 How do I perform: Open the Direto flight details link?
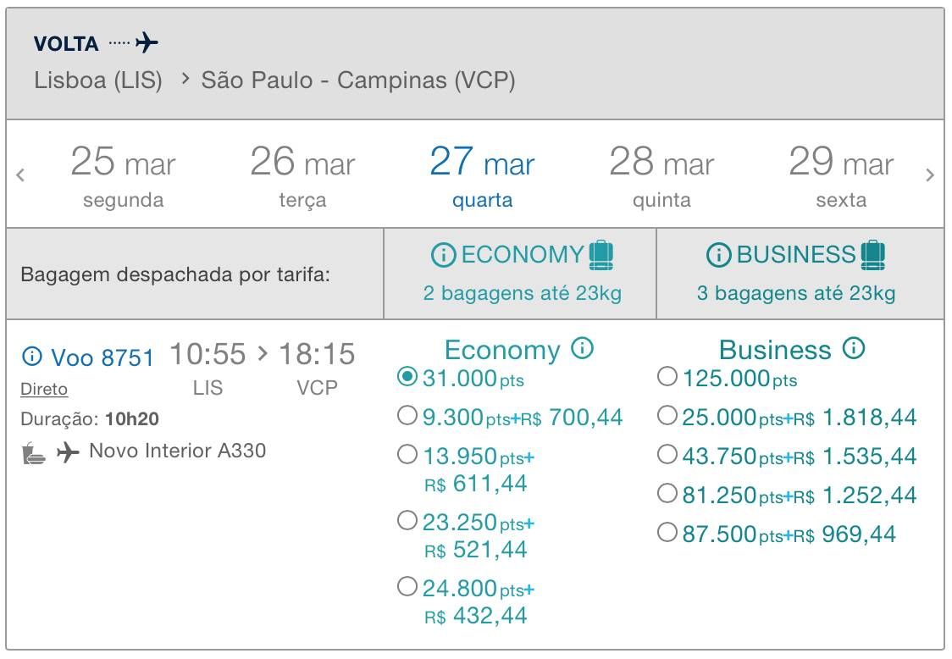click(44, 390)
